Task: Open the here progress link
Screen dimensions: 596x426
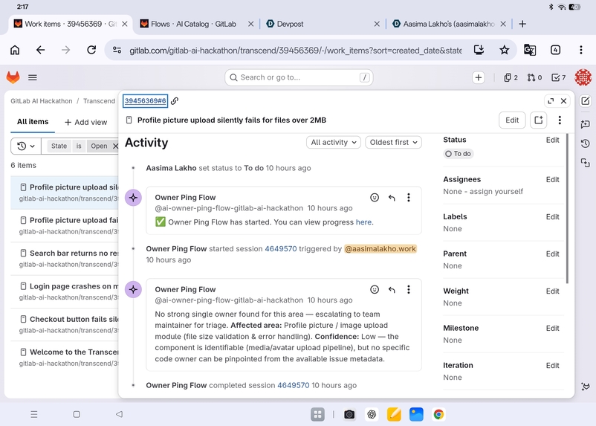Action: click(363, 222)
